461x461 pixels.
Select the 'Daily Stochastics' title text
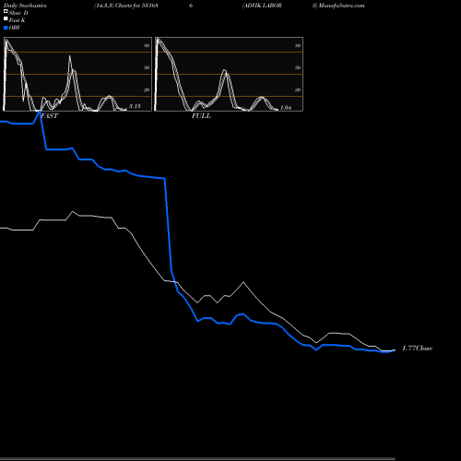pyautogui.click(x=25, y=6)
